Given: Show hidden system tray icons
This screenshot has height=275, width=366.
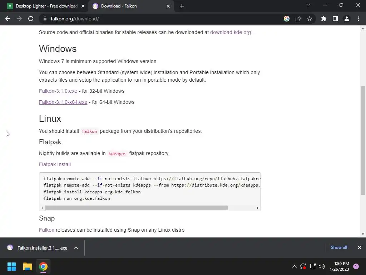Looking at the screenshot, I should pos(295,266).
